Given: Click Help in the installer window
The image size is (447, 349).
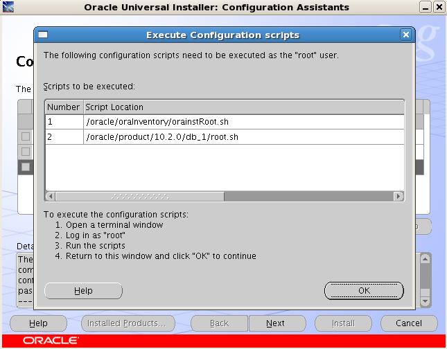Looking at the screenshot, I should point(38,323).
